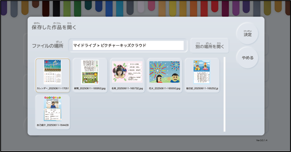
Task: Select the 花火 fireworks picture thumbnail
Action: pyautogui.click(x=165, y=75)
